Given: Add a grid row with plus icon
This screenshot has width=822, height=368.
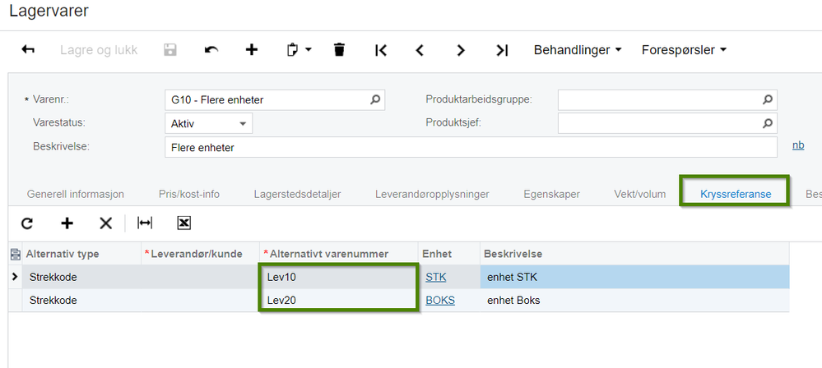Looking at the screenshot, I should [x=67, y=223].
